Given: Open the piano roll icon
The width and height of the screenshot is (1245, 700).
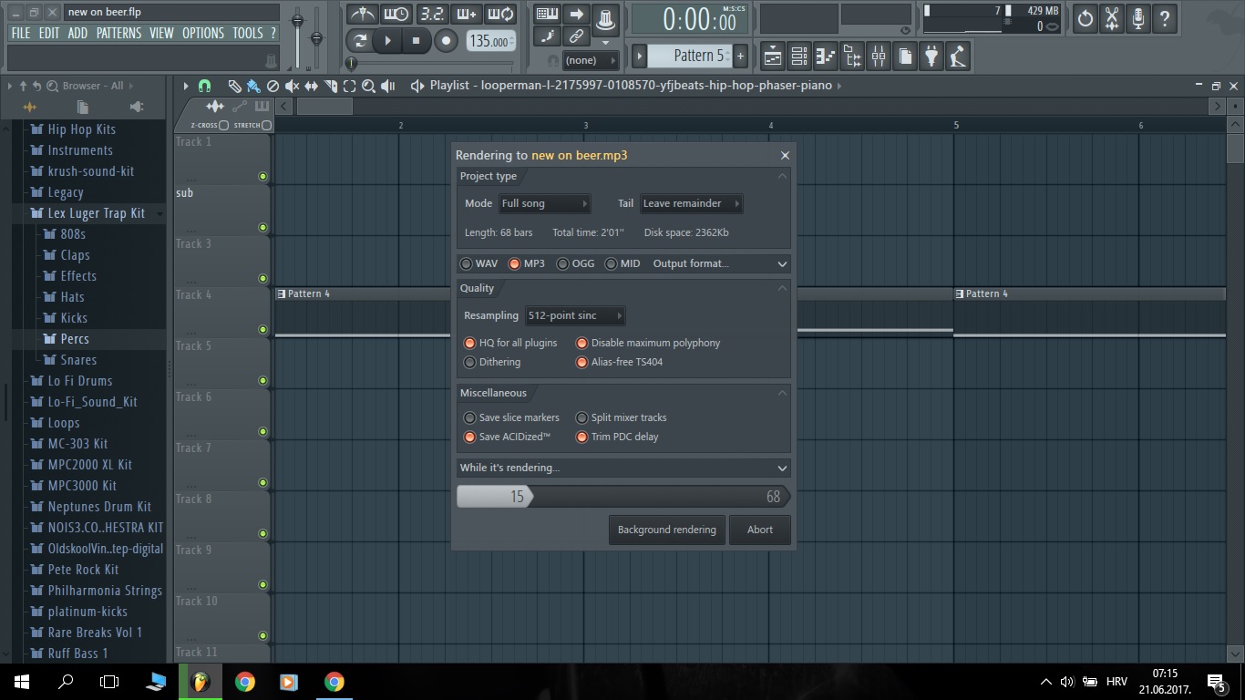Looking at the screenshot, I should click(x=826, y=57).
